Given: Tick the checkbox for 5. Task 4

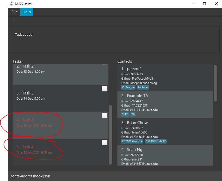Looking at the screenshot, I should (105, 142).
